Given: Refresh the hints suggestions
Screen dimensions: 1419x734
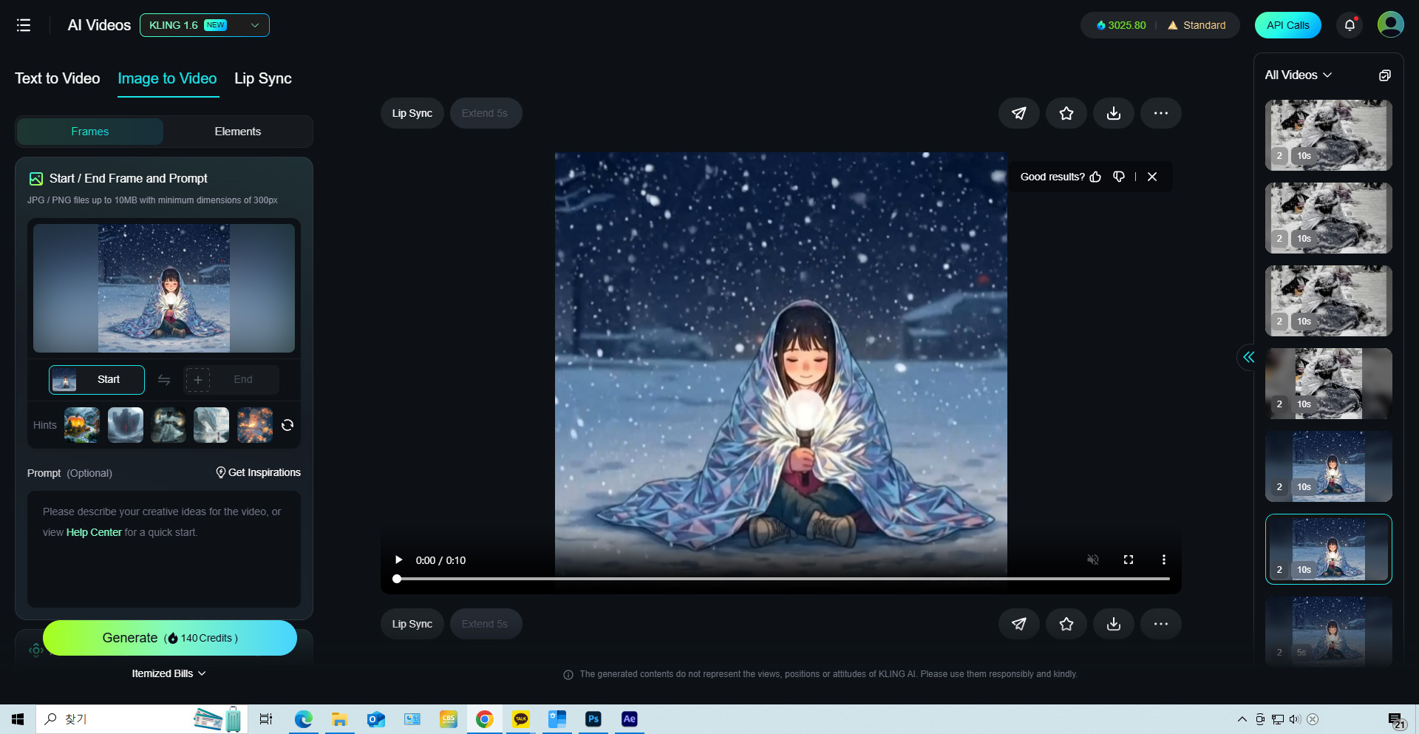Looking at the screenshot, I should (287, 425).
